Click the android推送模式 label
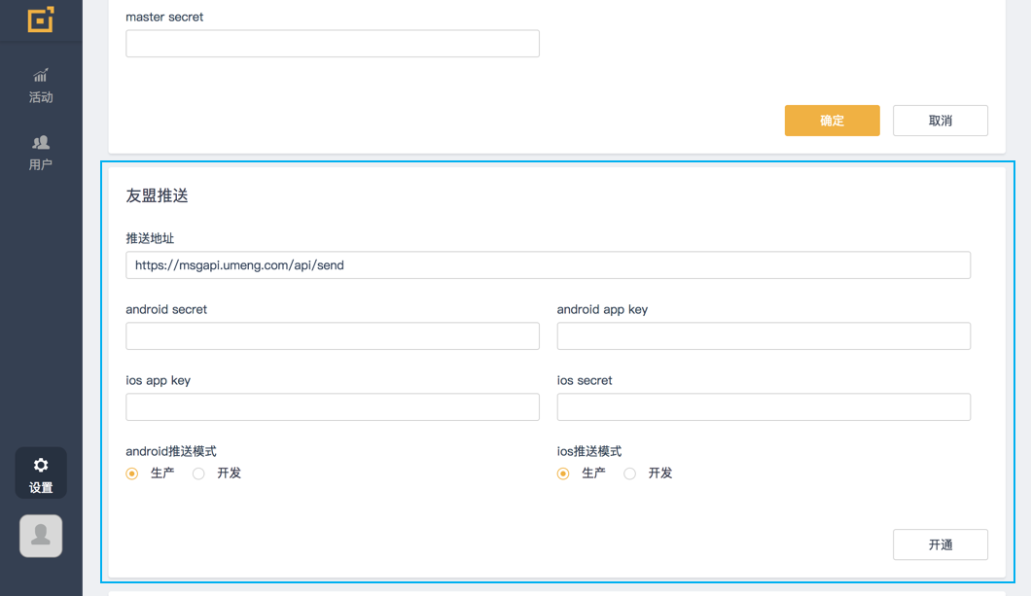The width and height of the screenshot is (1031, 596). click(x=171, y=451)
